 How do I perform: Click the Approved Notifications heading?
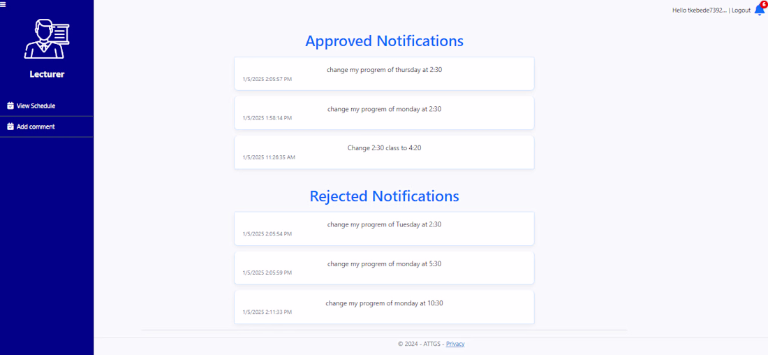[384, 41]
